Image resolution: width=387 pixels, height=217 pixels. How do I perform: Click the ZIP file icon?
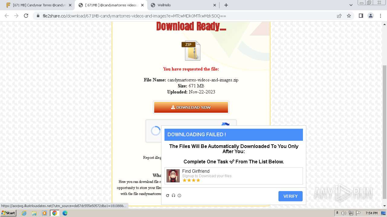[x=191, y=50]
